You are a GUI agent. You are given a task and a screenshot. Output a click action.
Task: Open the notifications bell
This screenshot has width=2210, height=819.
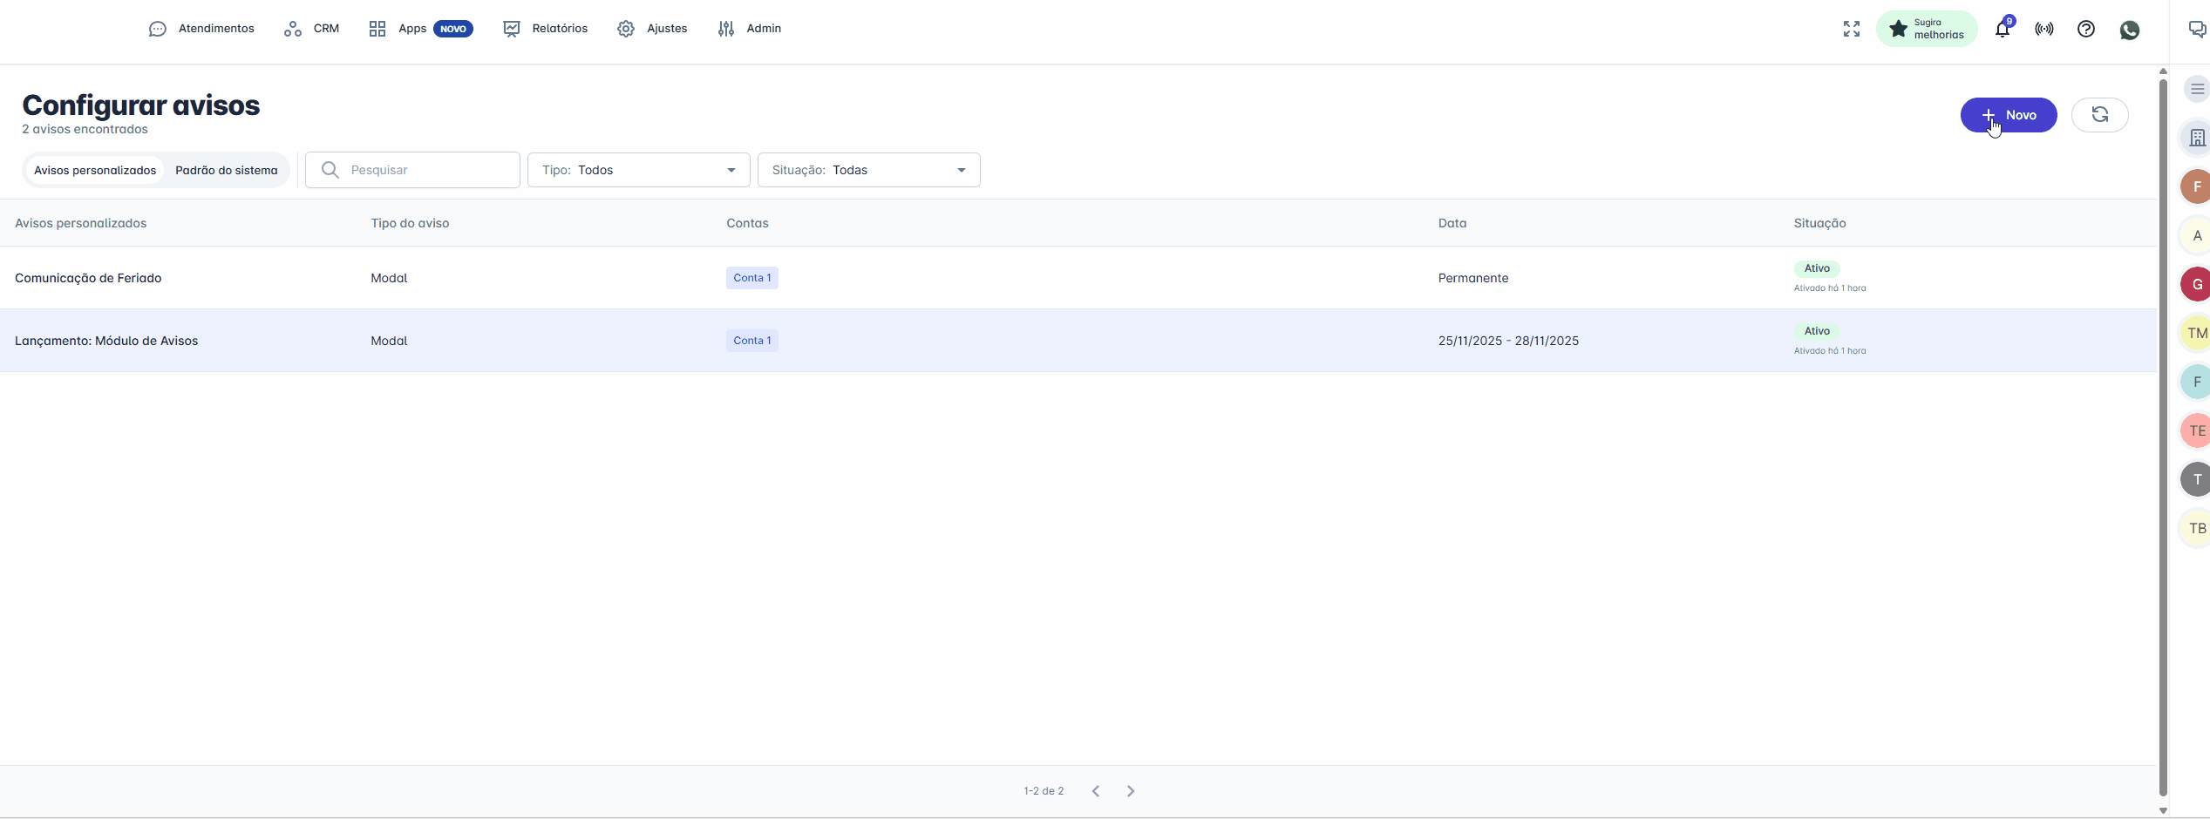coord(2003,30)
